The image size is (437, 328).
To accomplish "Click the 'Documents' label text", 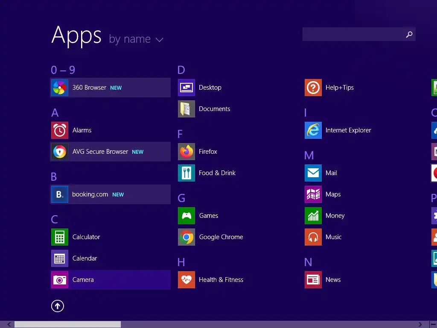I will [215, 109].
